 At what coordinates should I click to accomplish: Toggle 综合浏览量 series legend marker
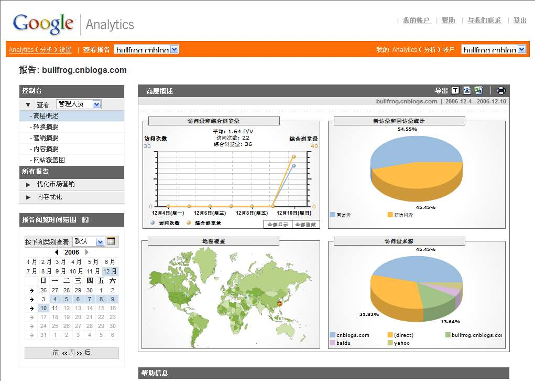click(x=189, y=223)
